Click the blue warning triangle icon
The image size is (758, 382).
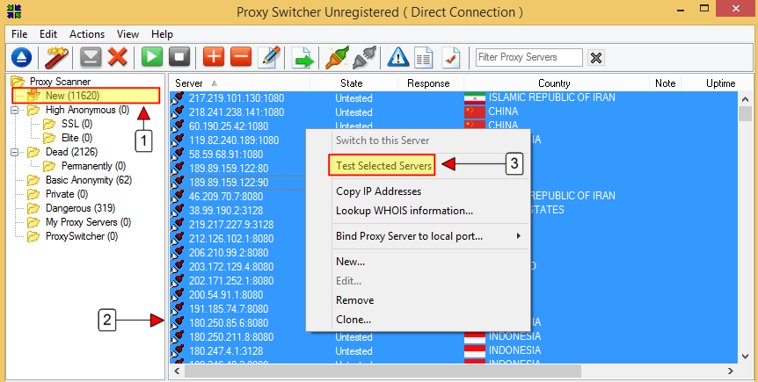click(x=397, y=57)
